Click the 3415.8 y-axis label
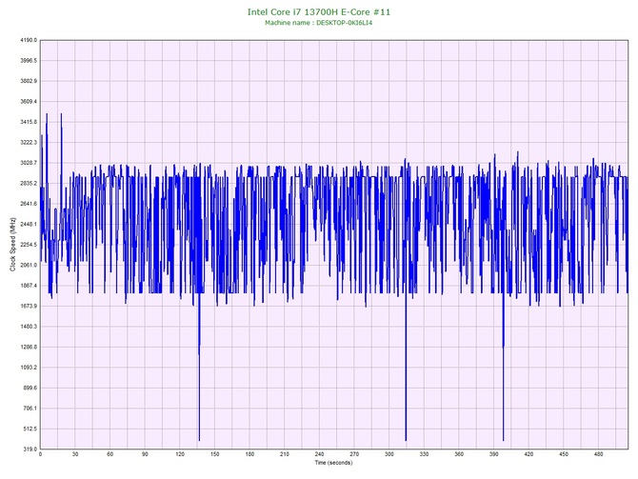The width and height of the screenshot is (638, 479). [x=29, y=122]
